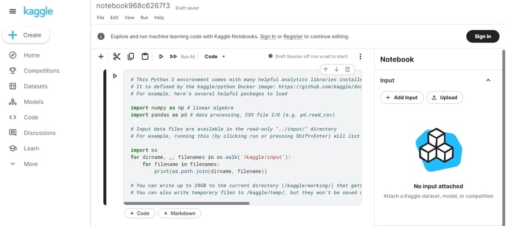Click the info icon in banner
Screen dimensions: 508x226
click(101, 36)
